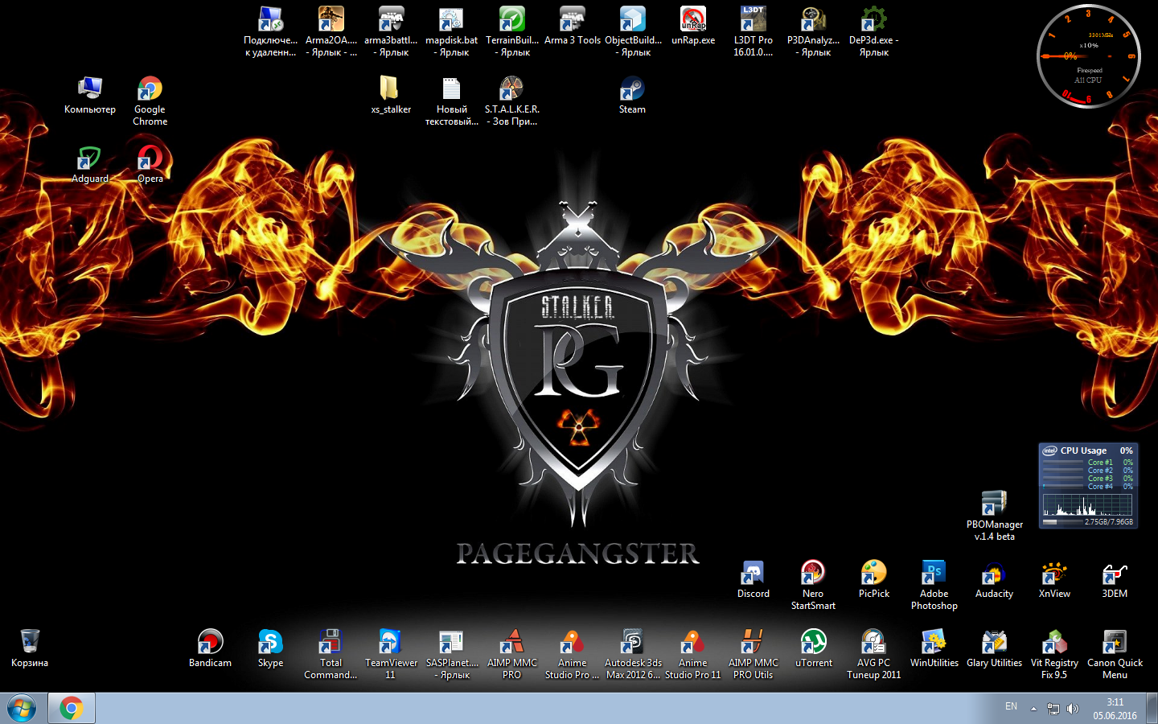Open the Opera browser shortcut

pyautogui.click(x=150, y=158)
